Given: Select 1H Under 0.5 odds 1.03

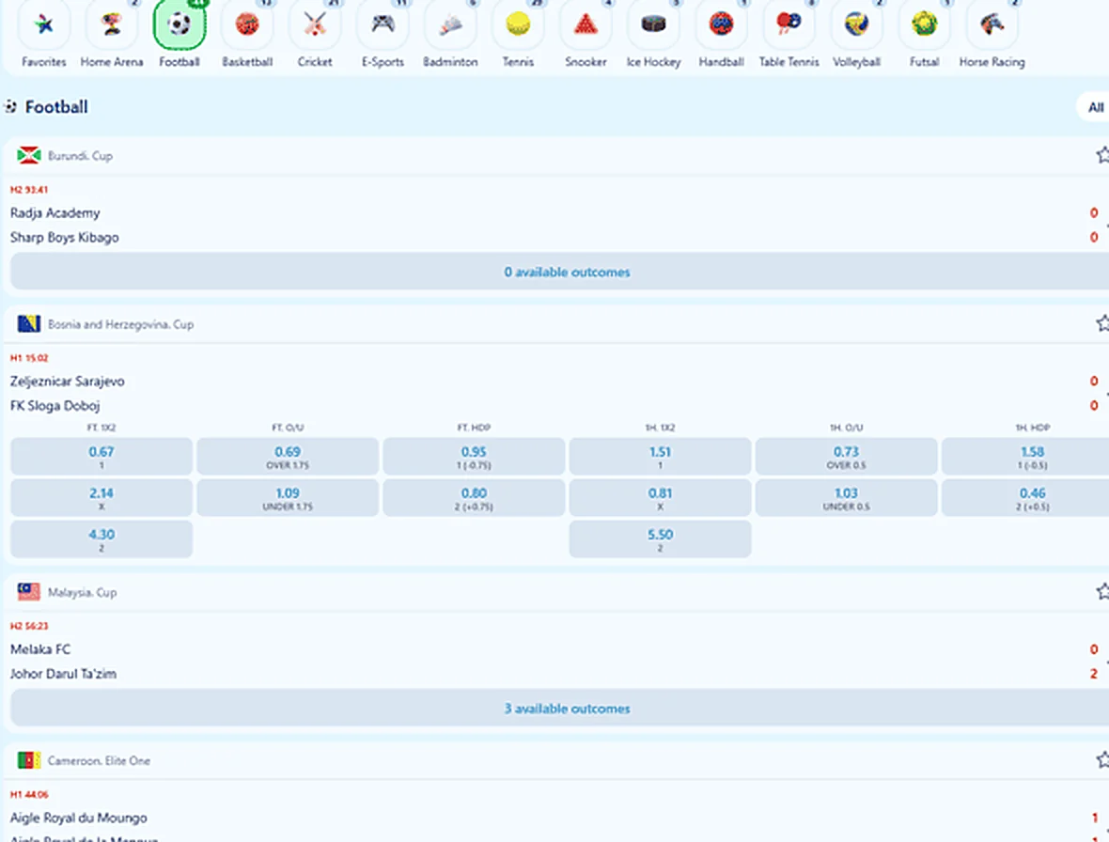Looking at the screenshot, I should [847, 498].
